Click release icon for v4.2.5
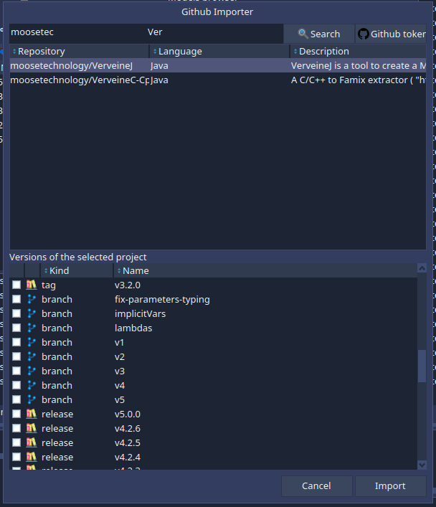Image resolution: width=436 pixels, height=507 pixels. click(x=32, y=442)
